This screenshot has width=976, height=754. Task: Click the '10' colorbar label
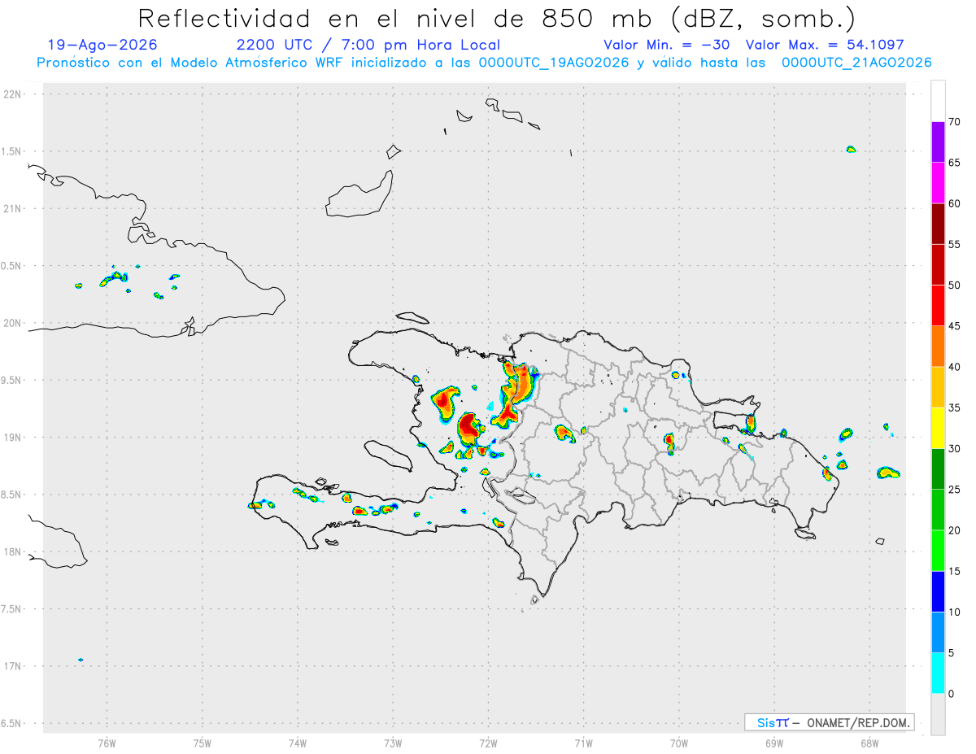tap(955, 612)
